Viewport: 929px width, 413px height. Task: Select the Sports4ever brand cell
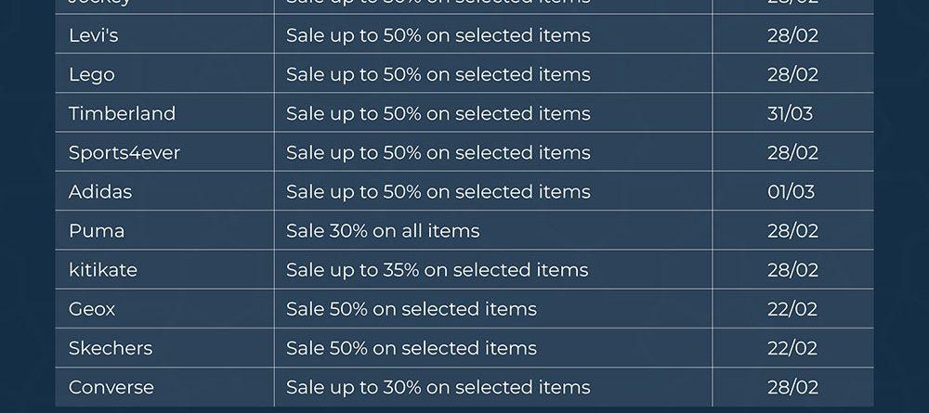click(124, 153)
